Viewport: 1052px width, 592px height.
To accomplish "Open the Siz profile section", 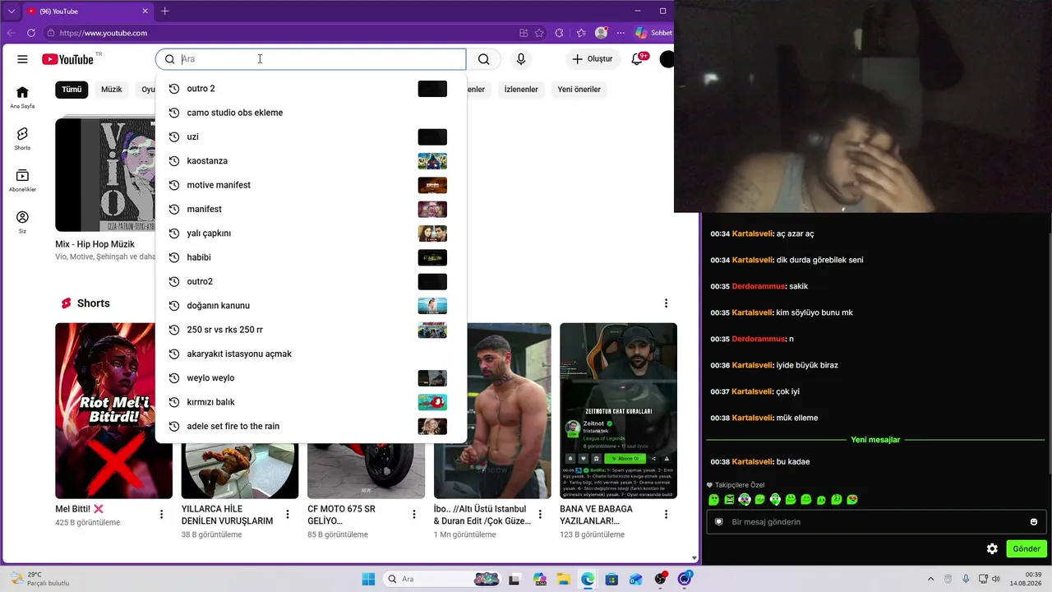I will click(x=22, y=222).
